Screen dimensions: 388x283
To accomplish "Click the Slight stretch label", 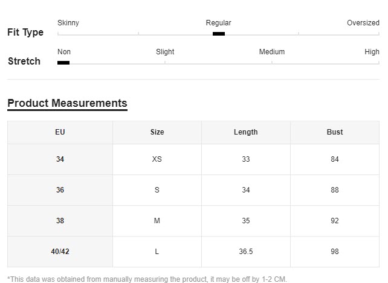I will pyautogui.click(x=165, y=52).
